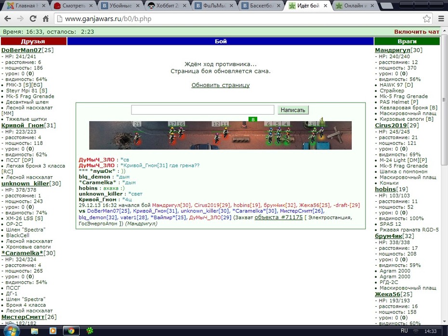Open the green flower taskbar icon
This screenshot has width=448, height=336.
[x=90, y=331]
